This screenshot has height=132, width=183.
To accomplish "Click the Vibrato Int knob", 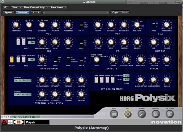I will tap(16, 25).
